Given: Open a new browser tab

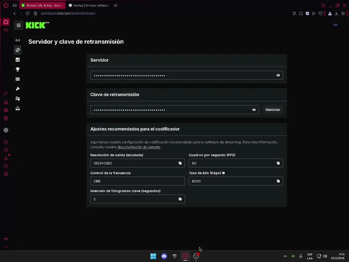Looking at the screenshot, I should point(115,5).
